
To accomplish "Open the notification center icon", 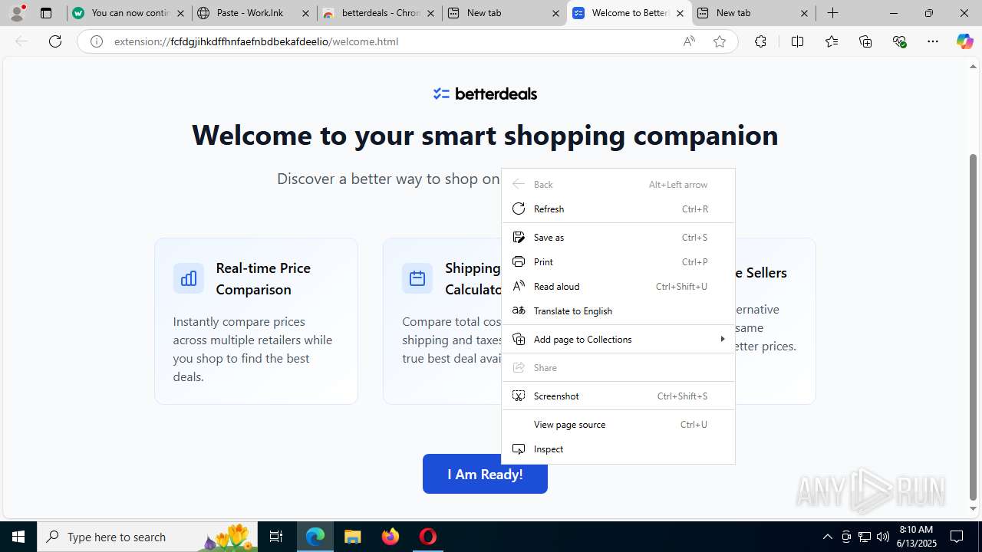I will click(x=957, y=537).
